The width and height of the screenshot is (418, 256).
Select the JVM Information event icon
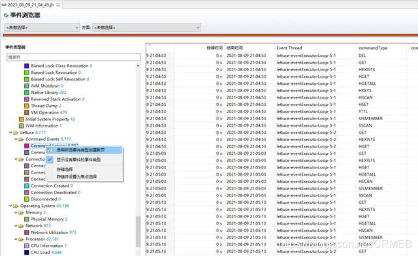[22, 125]
